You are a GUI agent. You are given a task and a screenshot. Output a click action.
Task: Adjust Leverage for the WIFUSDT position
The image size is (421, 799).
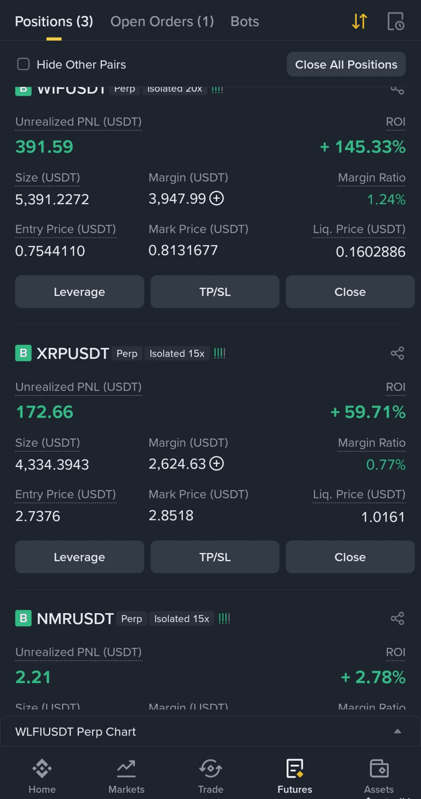79,292
